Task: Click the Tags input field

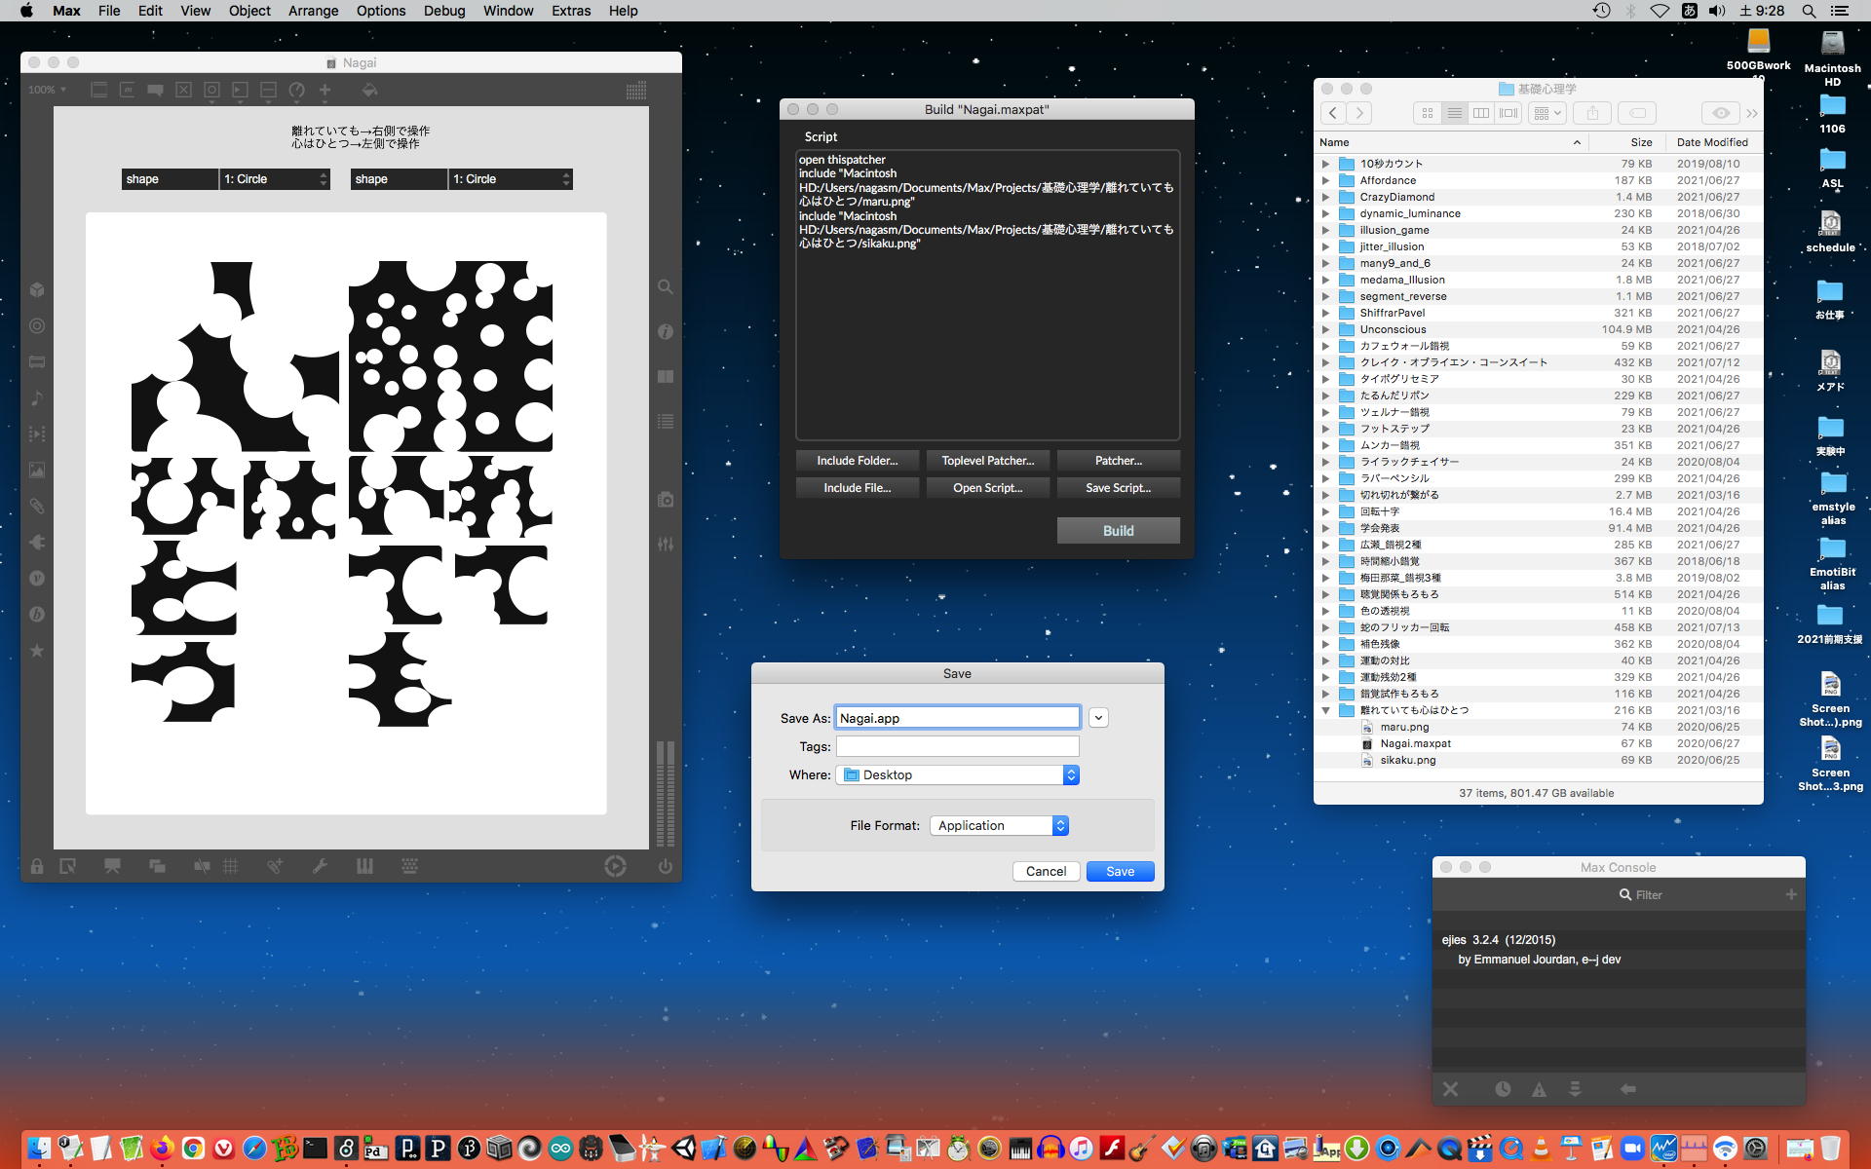Action: click(957, 746)
